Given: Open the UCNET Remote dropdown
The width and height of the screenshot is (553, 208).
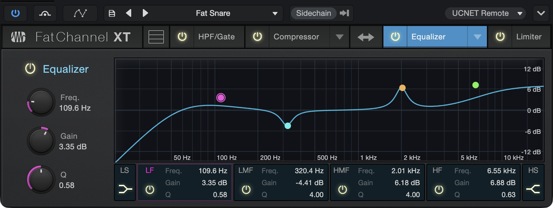Looking at the screenshot, I should coord(485,13).
